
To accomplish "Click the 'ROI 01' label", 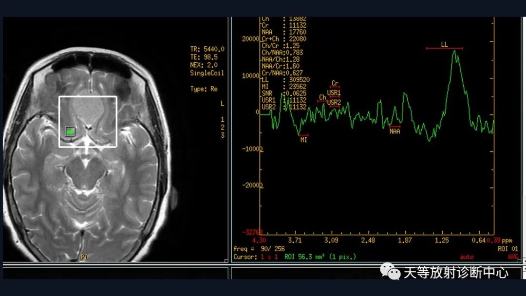I will [508, 249].
